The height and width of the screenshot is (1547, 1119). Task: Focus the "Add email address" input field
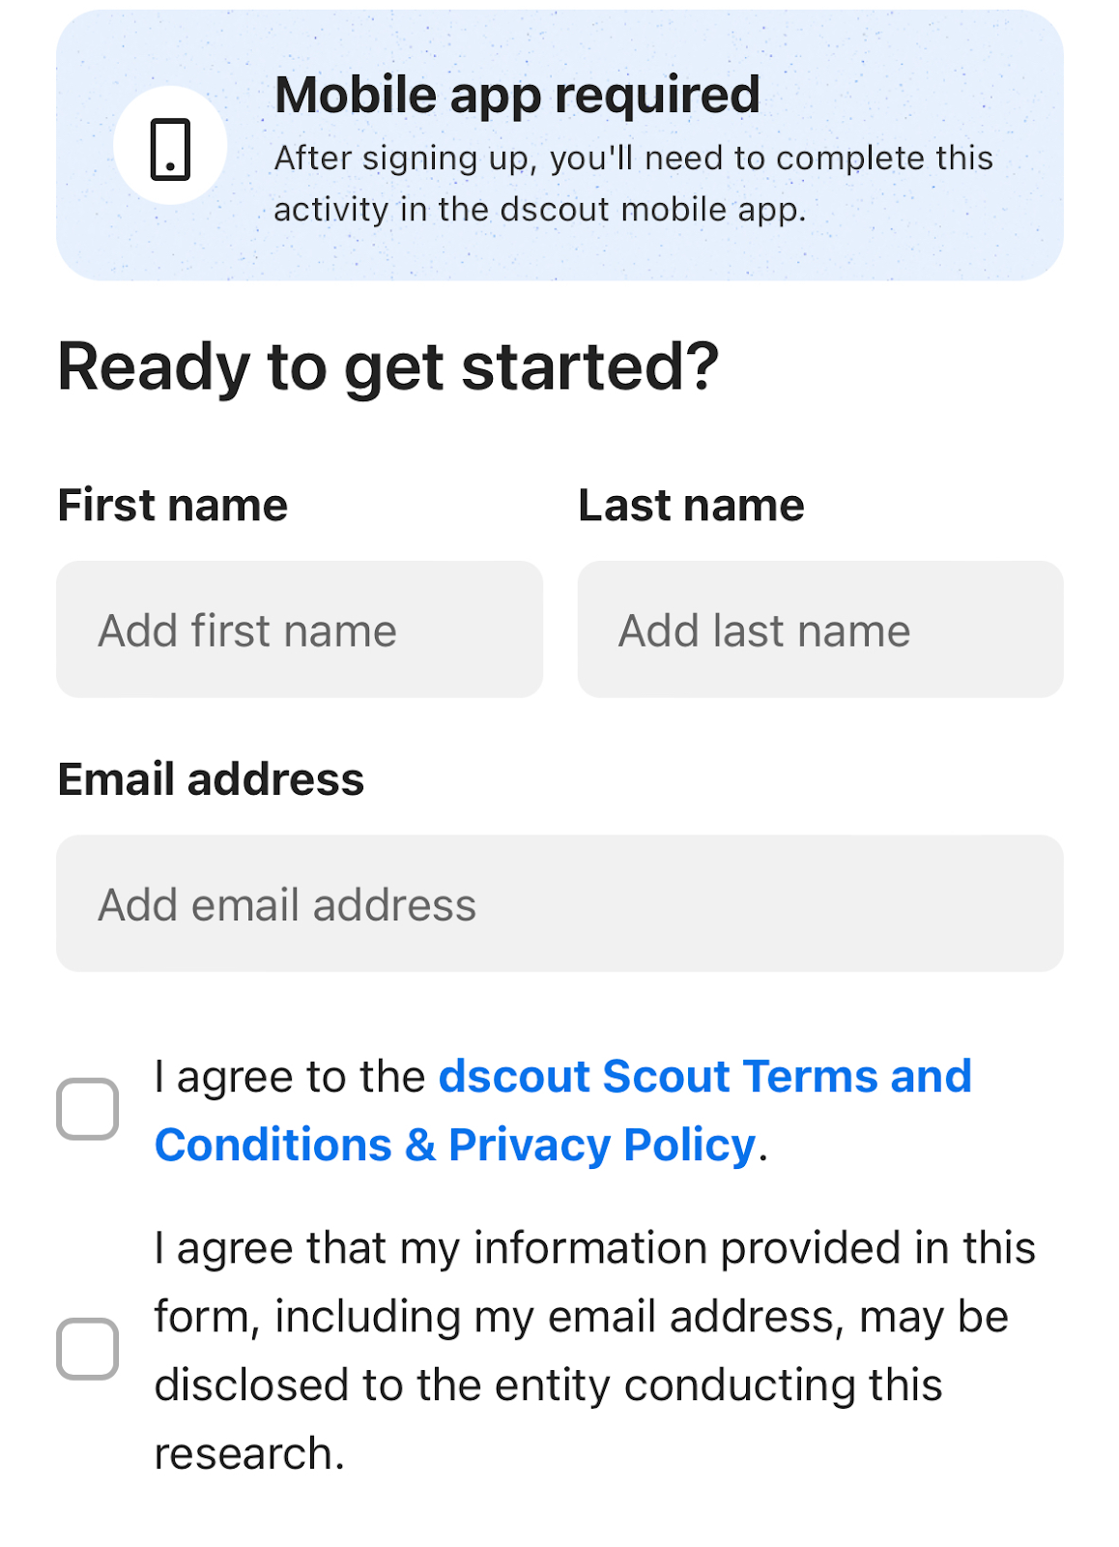(559, 904)
